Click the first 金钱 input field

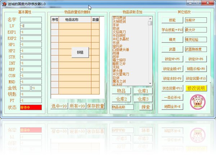tap(25, 88)
